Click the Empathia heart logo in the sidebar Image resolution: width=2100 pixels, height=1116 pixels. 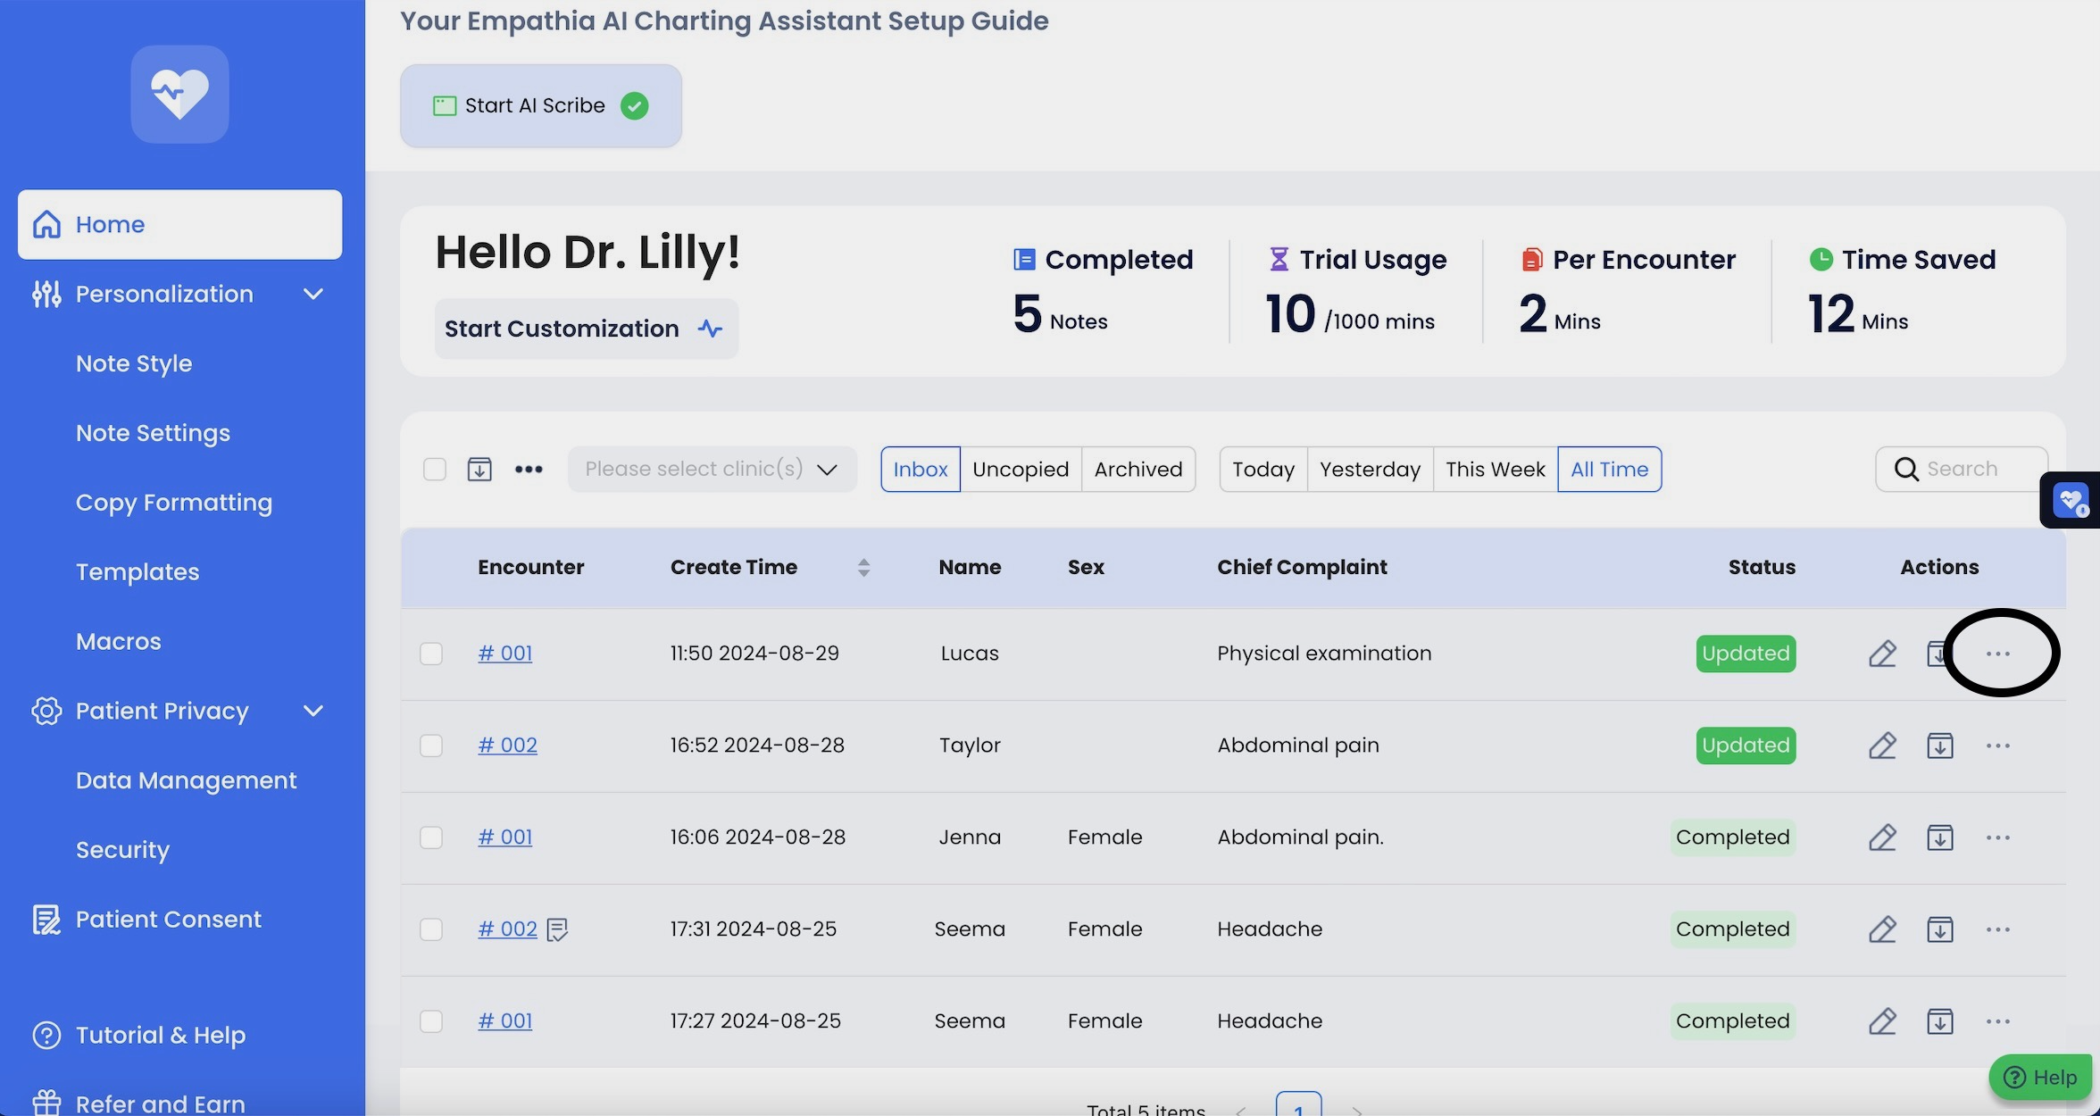179,94
